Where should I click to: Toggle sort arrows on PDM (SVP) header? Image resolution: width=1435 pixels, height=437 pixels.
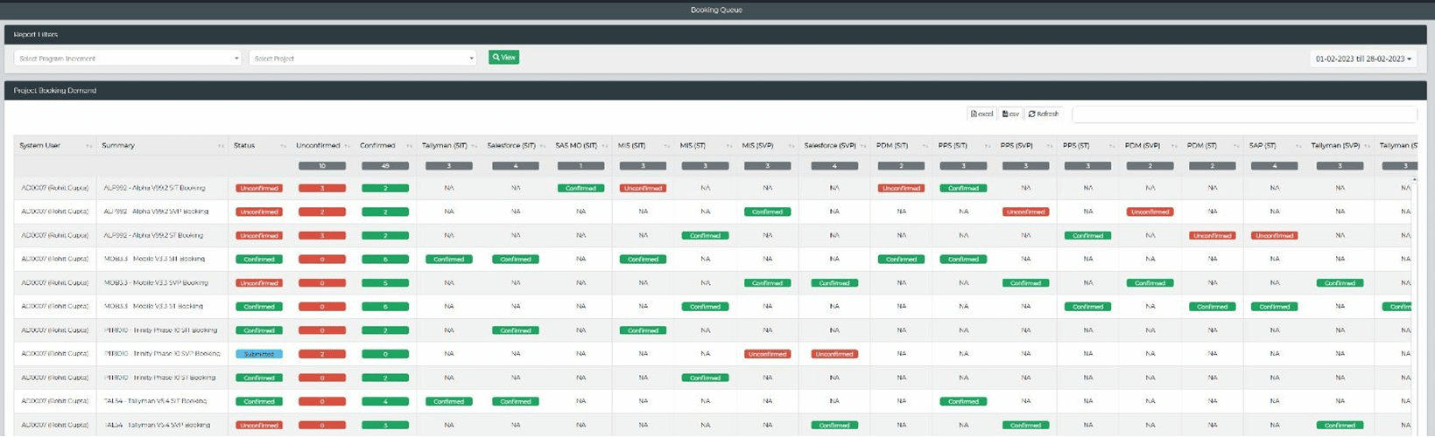click(1174, 146)
